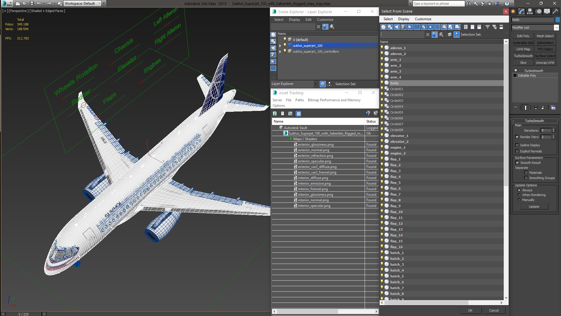Image resolution: width=561 pixels, height=316 pixels.
Task: Toggle Display Shapes filter in Select From Scene
Action: click(x=390, y=27)
